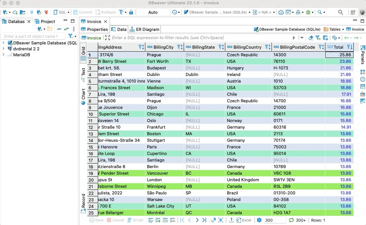Click the search magnifier in top toolbar
Image resolution: width=366 pixels, height=225 pixels.
(x=341, y=12)
